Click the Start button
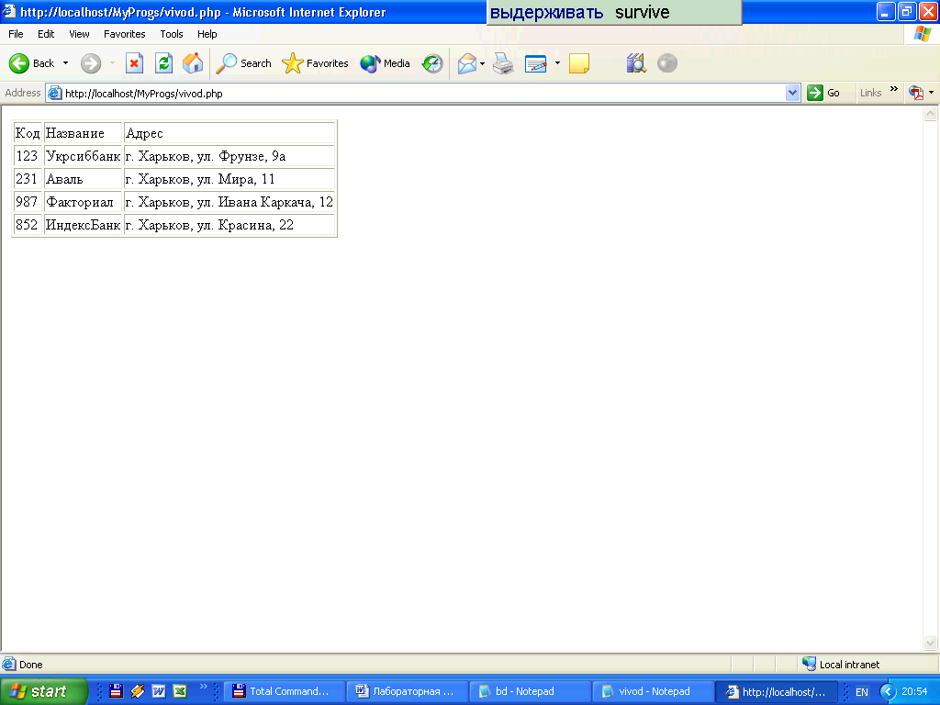Screen dimensions: 940x705 (43, 691)
